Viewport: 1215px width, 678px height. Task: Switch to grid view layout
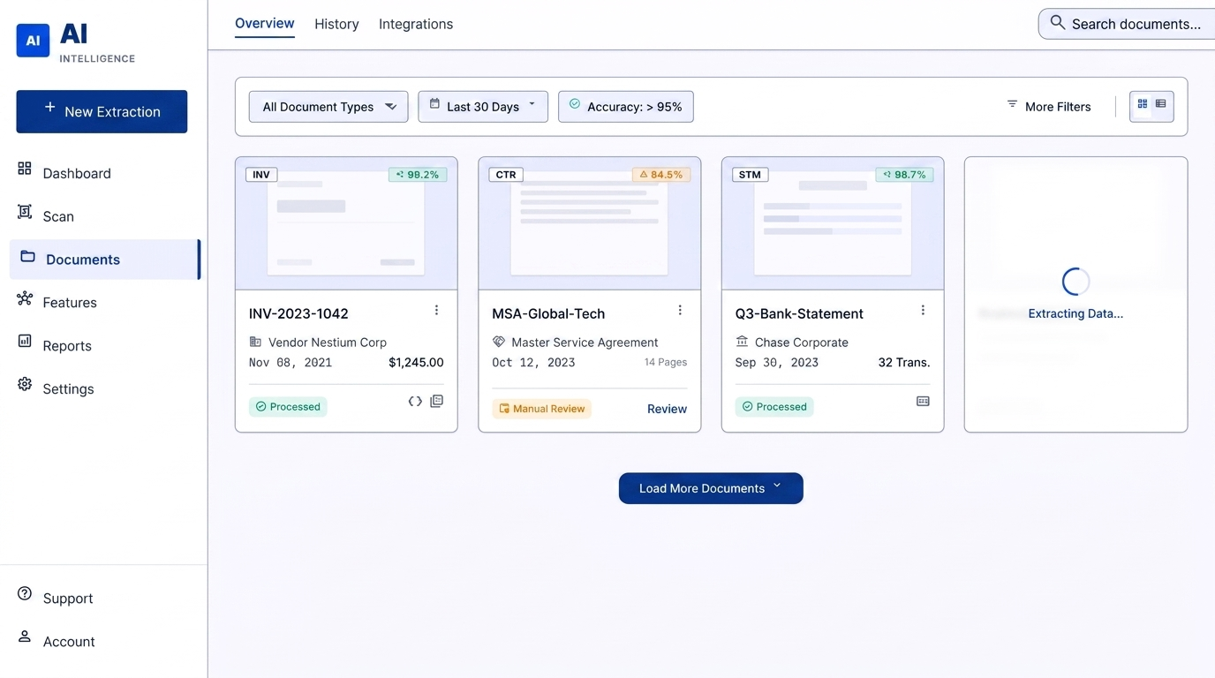[1143, 104]
